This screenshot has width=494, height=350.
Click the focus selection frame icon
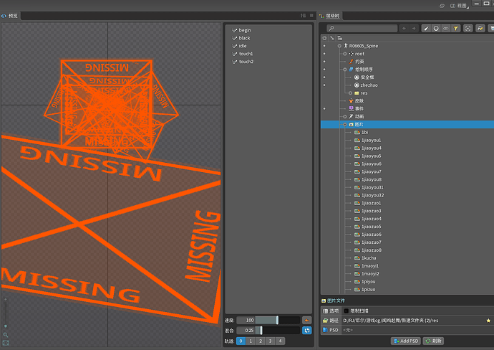tap(468, 28)
